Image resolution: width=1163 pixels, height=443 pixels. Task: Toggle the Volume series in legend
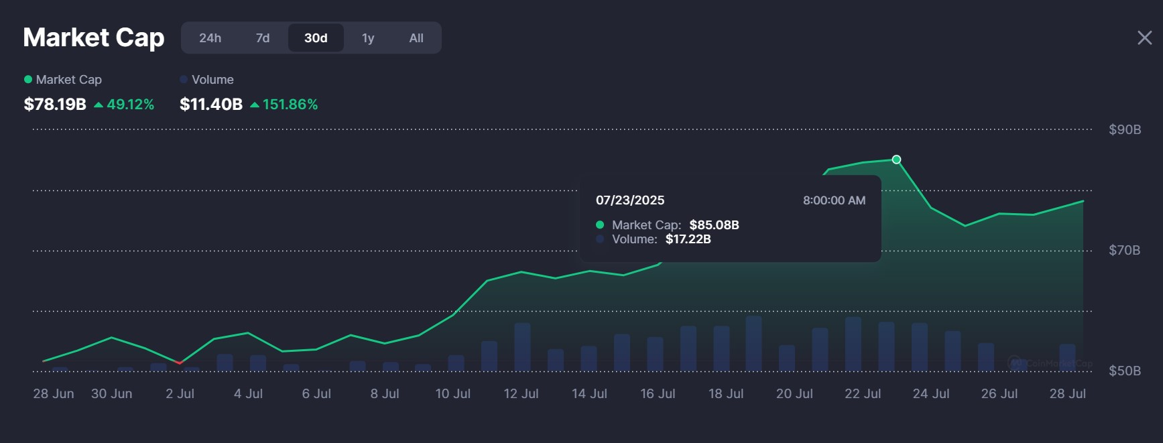tap(212, 80)
